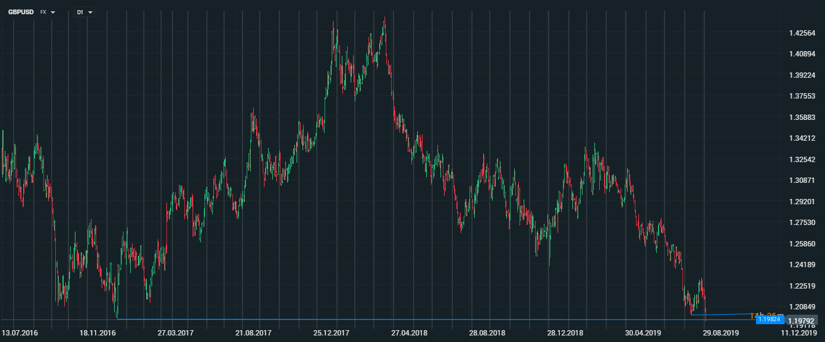825x342 pixels.
Task: Click the 13.07.2016 date on time axis
Action: coord(20,334)
